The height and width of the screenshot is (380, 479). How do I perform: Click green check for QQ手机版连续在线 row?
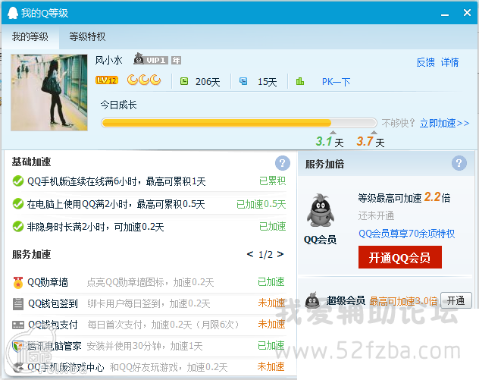tap(18, 181)
